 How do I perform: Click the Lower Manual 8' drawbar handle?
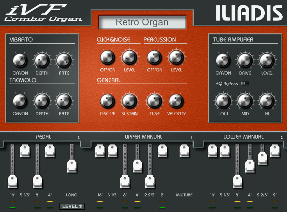coord(237,182)
